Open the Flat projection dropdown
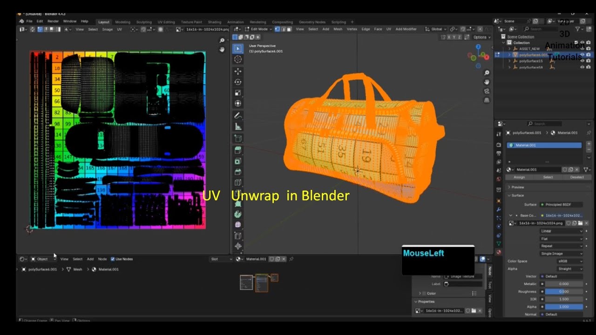This screenshot has height=335, width=596. pos(561,239)
